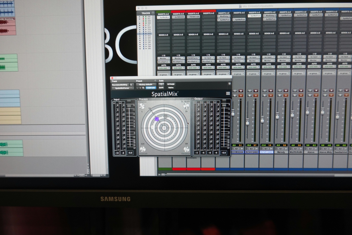The height and width of the screenshot is (235, 352).
Task: Toggle the automation SAFE button
Action: (161, 88)
